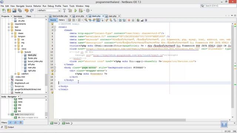The height and width of the screenshot is (133, 237).
Task: Expand the css folder node
Action: click(15, 40)
